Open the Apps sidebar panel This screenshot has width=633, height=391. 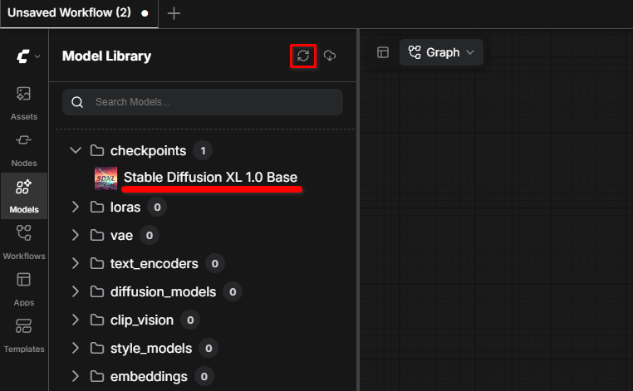24,289
